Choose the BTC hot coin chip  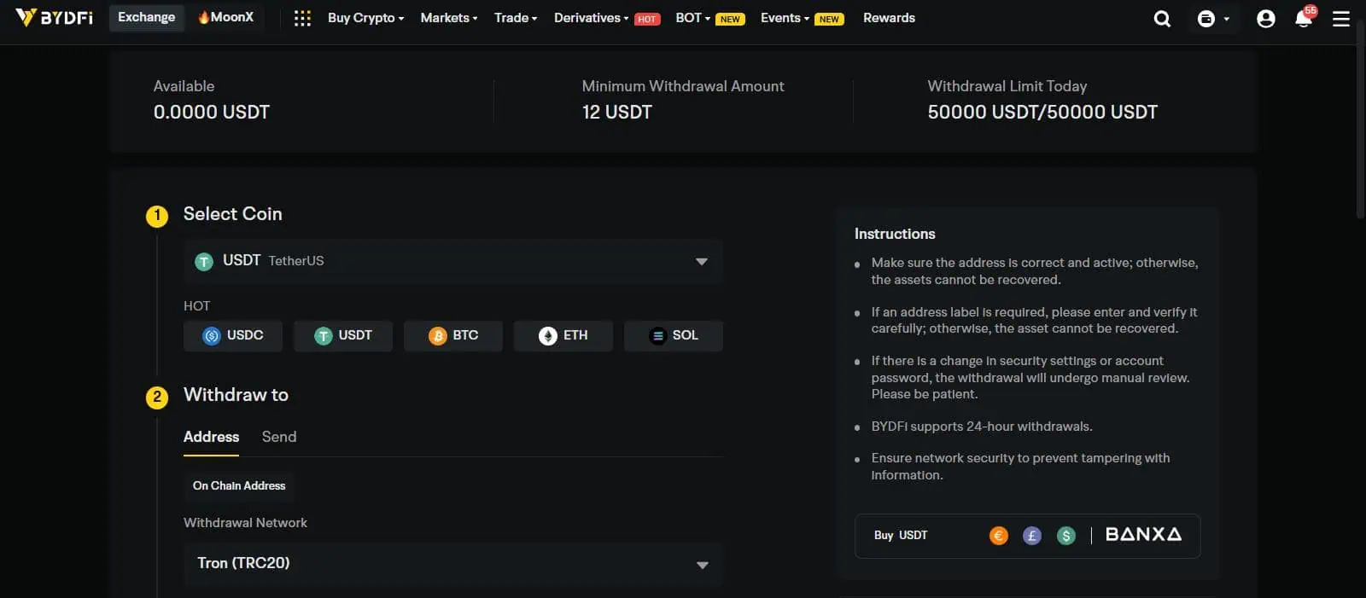(453, 335)
